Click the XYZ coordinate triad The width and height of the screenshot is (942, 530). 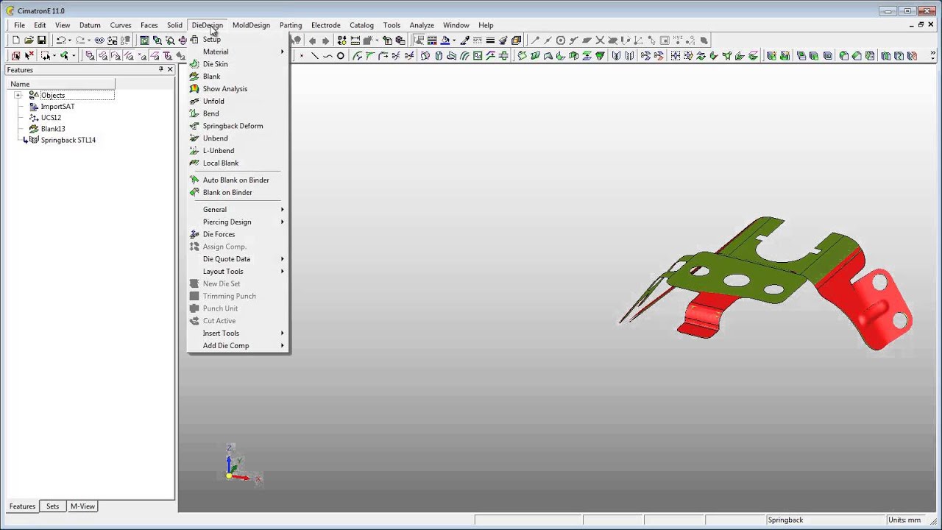point(240,465)
